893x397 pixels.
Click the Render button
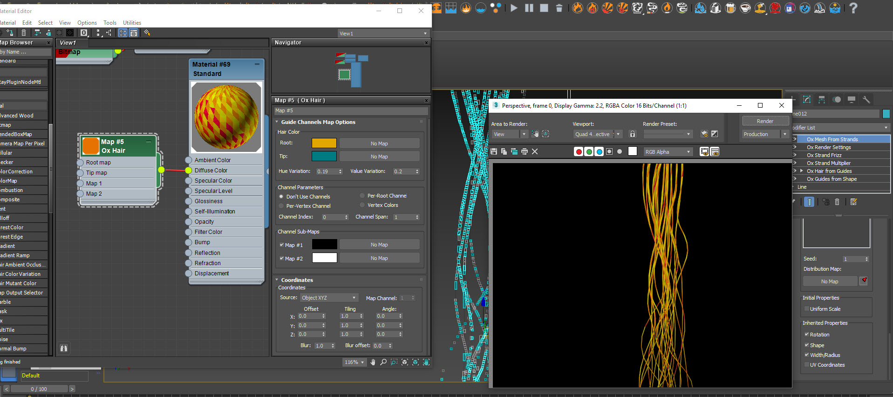765,121
